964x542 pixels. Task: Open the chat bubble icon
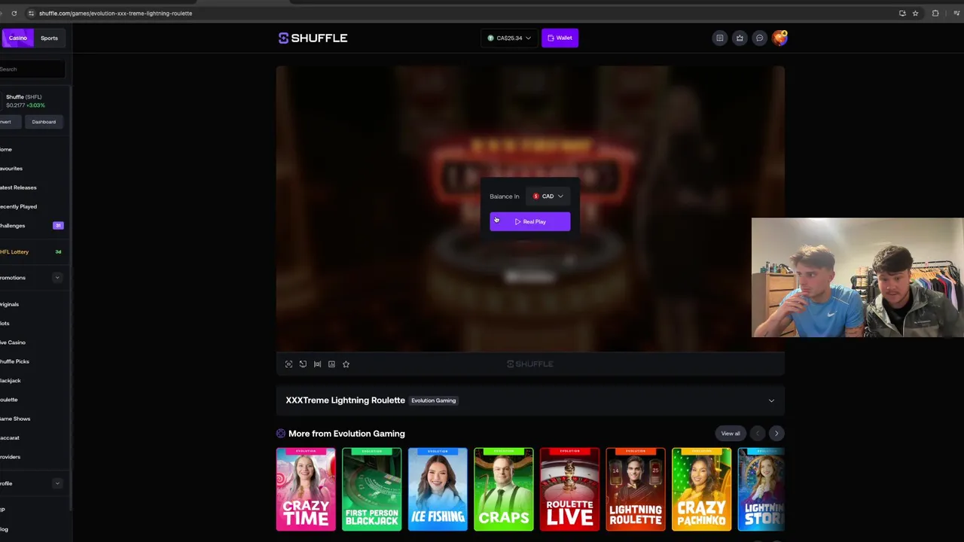pos(759,38)
